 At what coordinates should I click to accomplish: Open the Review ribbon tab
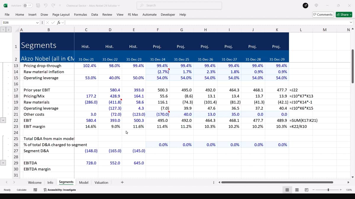[x=107, y=14]
